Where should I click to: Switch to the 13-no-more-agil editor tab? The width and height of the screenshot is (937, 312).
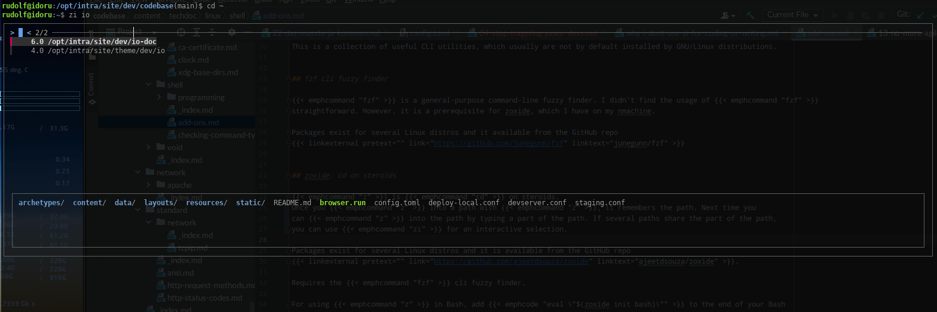pyautogui.click(x=902, y=33)
